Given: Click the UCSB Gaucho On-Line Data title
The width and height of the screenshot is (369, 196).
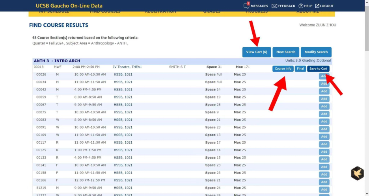Looking at the screenshot, I should [69, 6].
